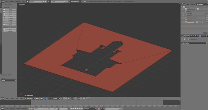Expand the Cylinder object in outliner
Viewport: 208px width, 110px height.
(x=184, y=13)
